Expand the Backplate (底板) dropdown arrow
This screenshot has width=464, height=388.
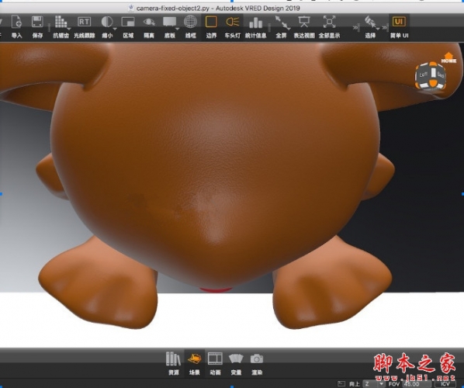coord(178,29)
